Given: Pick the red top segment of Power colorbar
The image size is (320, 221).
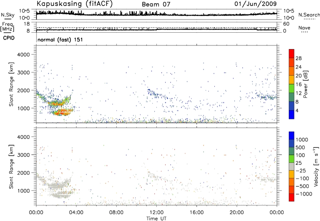Looking at the screenshot, I should (x=292, y=53).
